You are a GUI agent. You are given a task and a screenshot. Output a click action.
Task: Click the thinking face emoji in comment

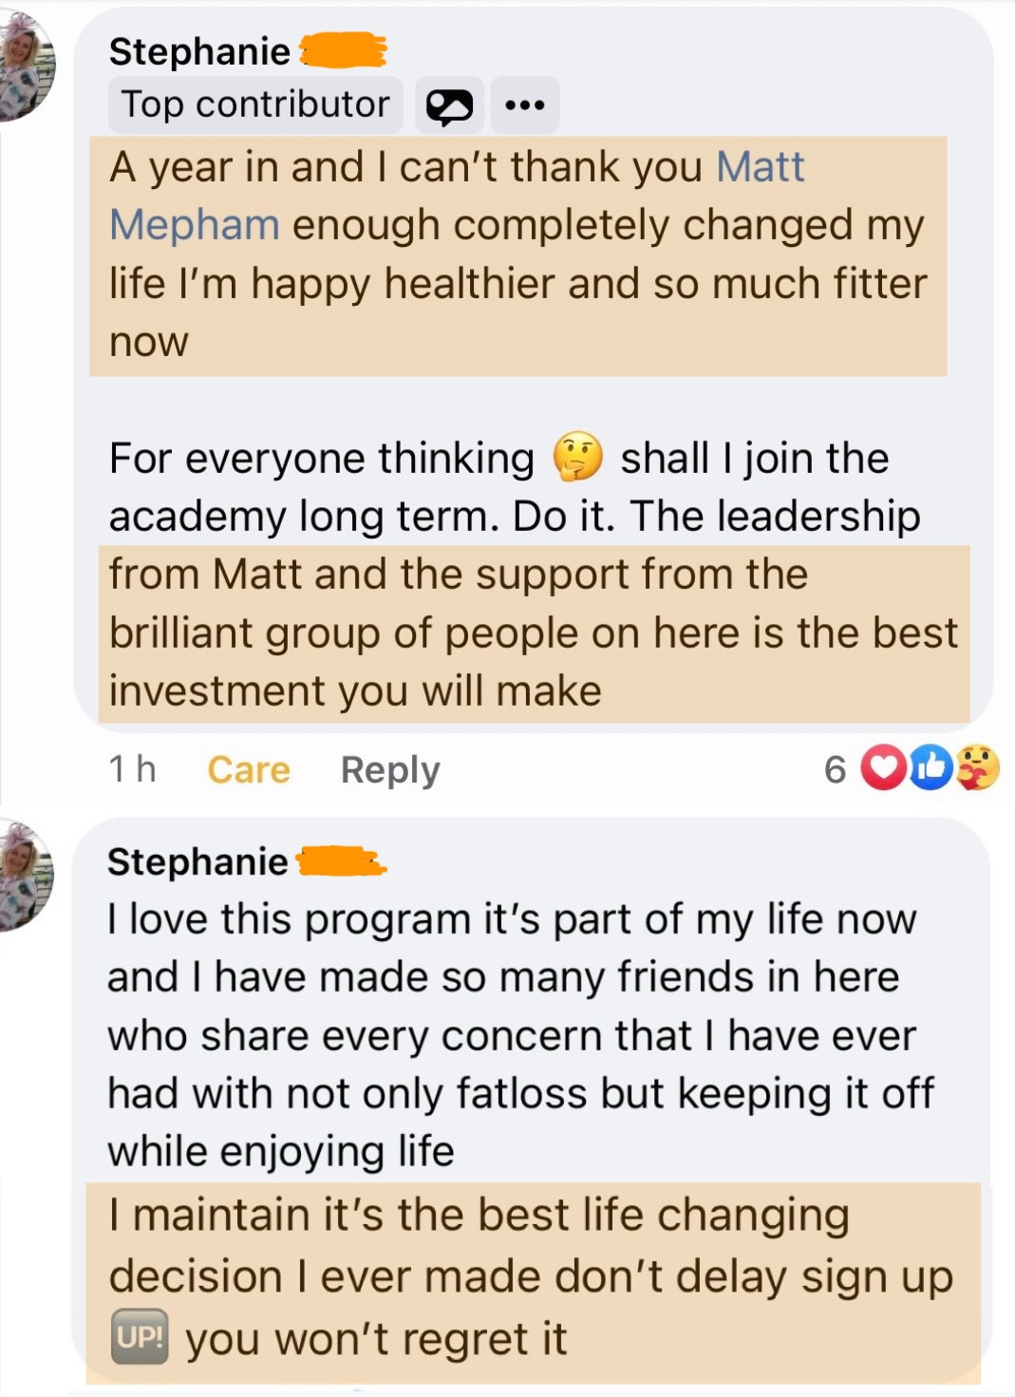click(577, 458)
